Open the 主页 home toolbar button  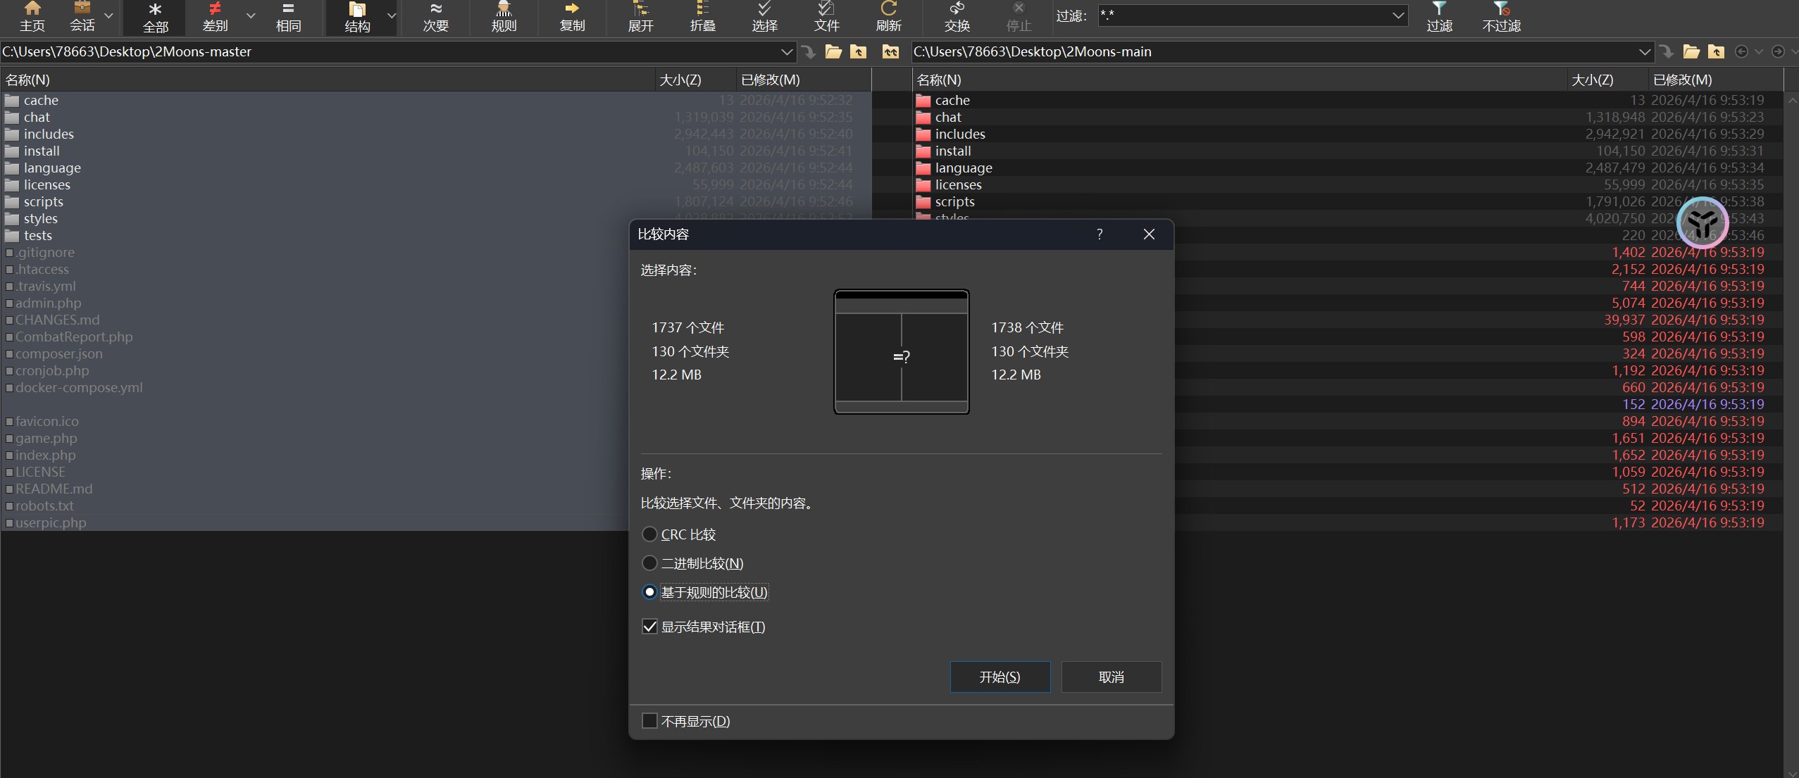32,17
